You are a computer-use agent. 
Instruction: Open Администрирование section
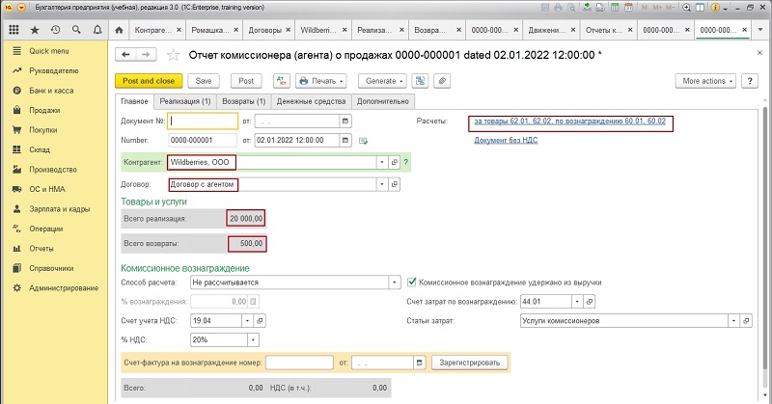tap(64, 288)
